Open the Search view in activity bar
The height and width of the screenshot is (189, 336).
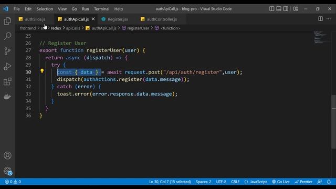pos(7,36)
